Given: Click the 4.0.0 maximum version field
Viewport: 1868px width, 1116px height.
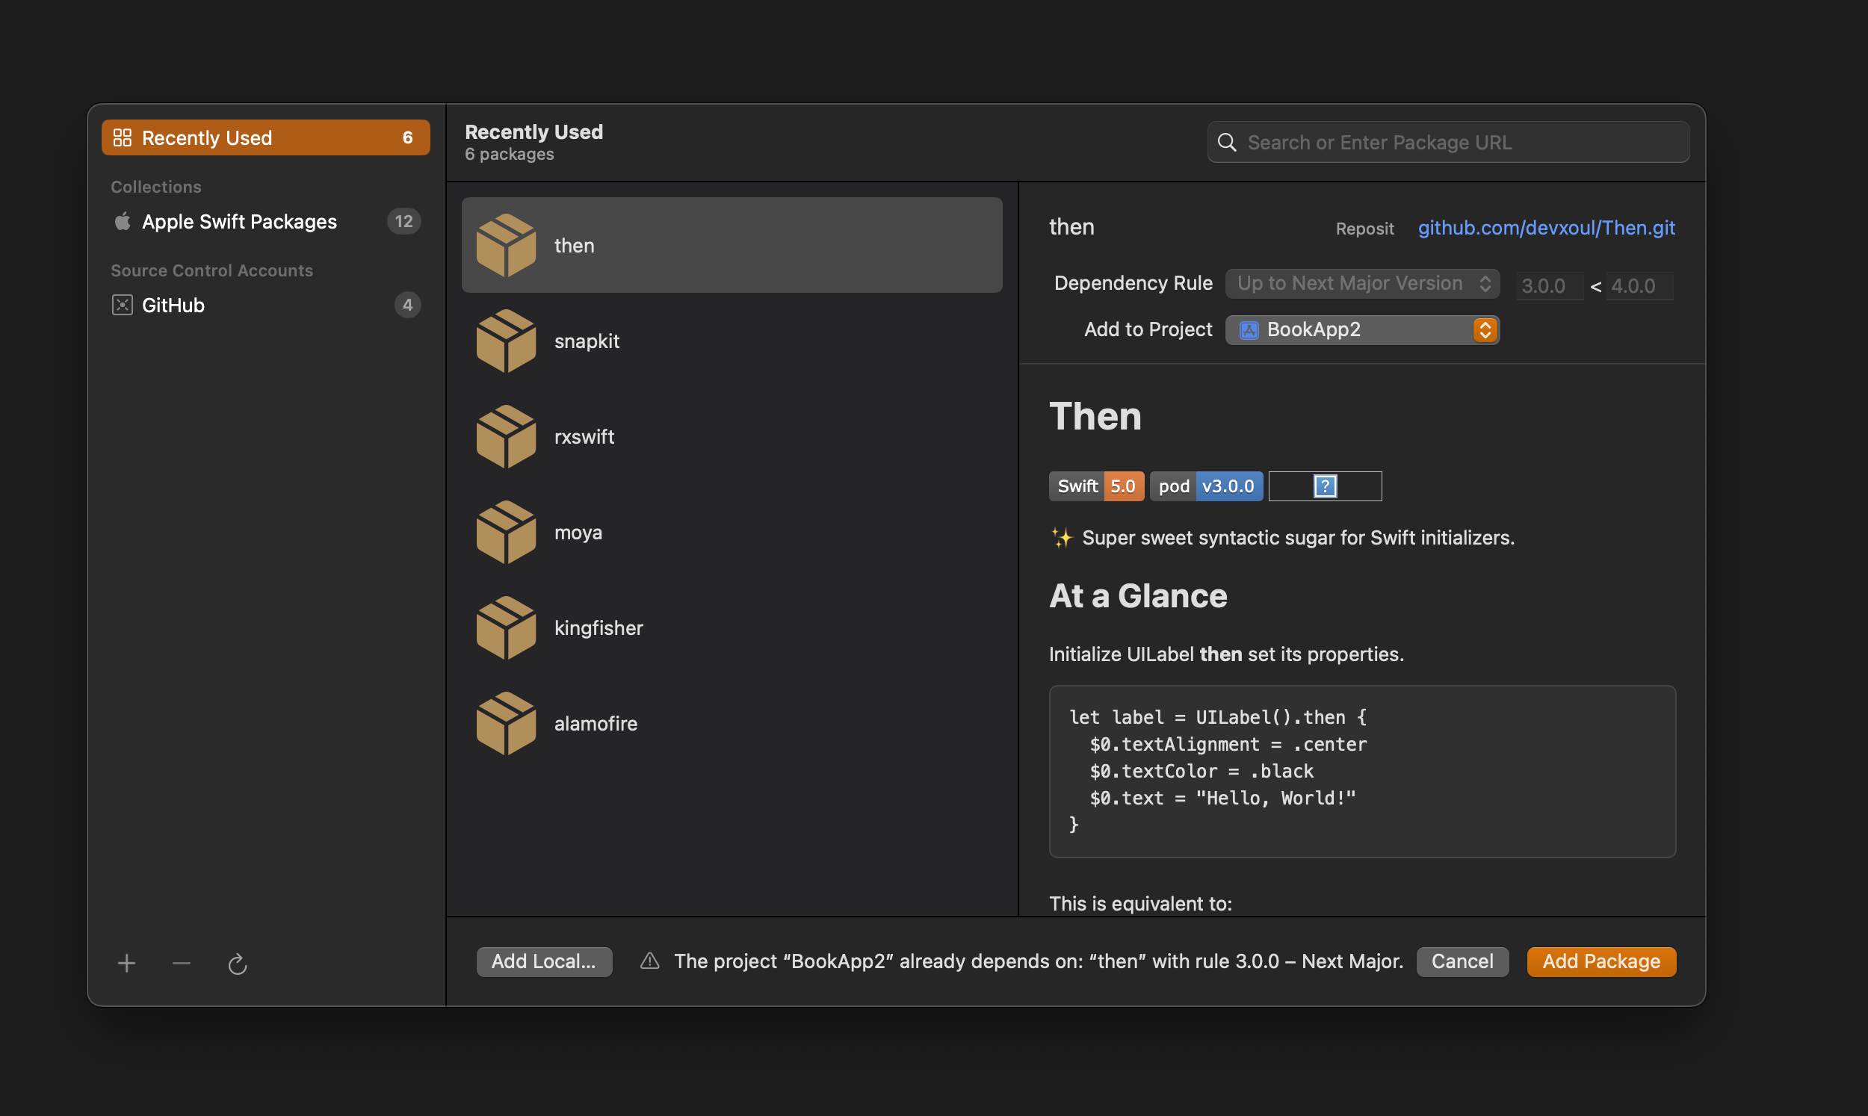Looking at the screenshot, I should coord(1639,286).
